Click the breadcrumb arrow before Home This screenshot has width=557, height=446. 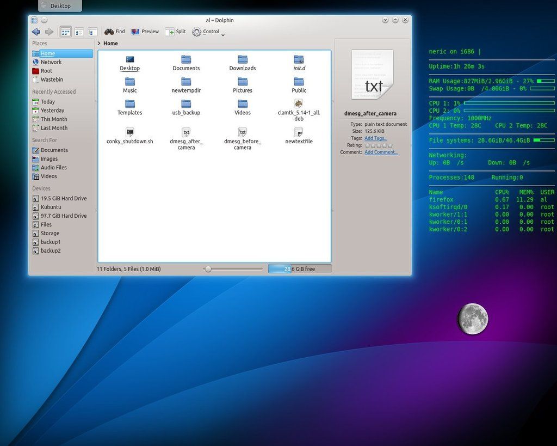[x=99, y=44]
